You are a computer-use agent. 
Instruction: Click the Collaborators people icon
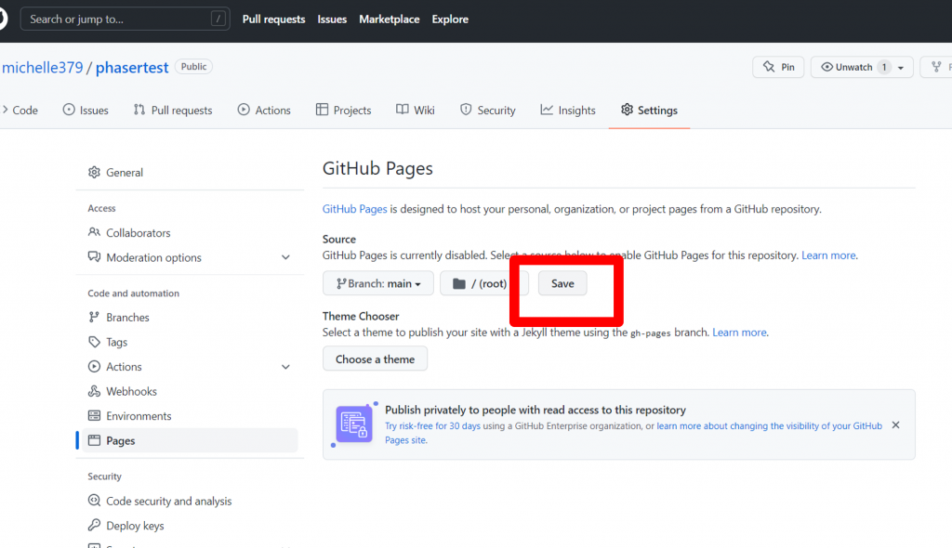click(94, 232)
